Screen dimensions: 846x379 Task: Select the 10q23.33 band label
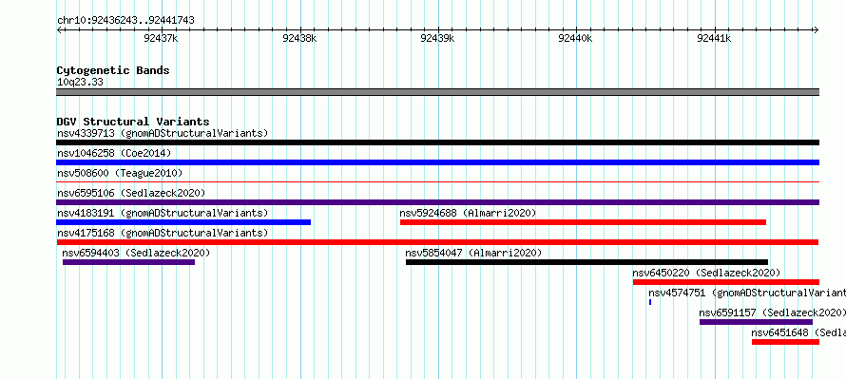tap(80, 83)
